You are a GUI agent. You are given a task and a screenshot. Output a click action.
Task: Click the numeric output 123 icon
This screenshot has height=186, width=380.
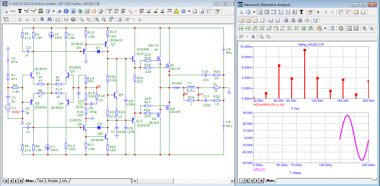tap(341, 28)
